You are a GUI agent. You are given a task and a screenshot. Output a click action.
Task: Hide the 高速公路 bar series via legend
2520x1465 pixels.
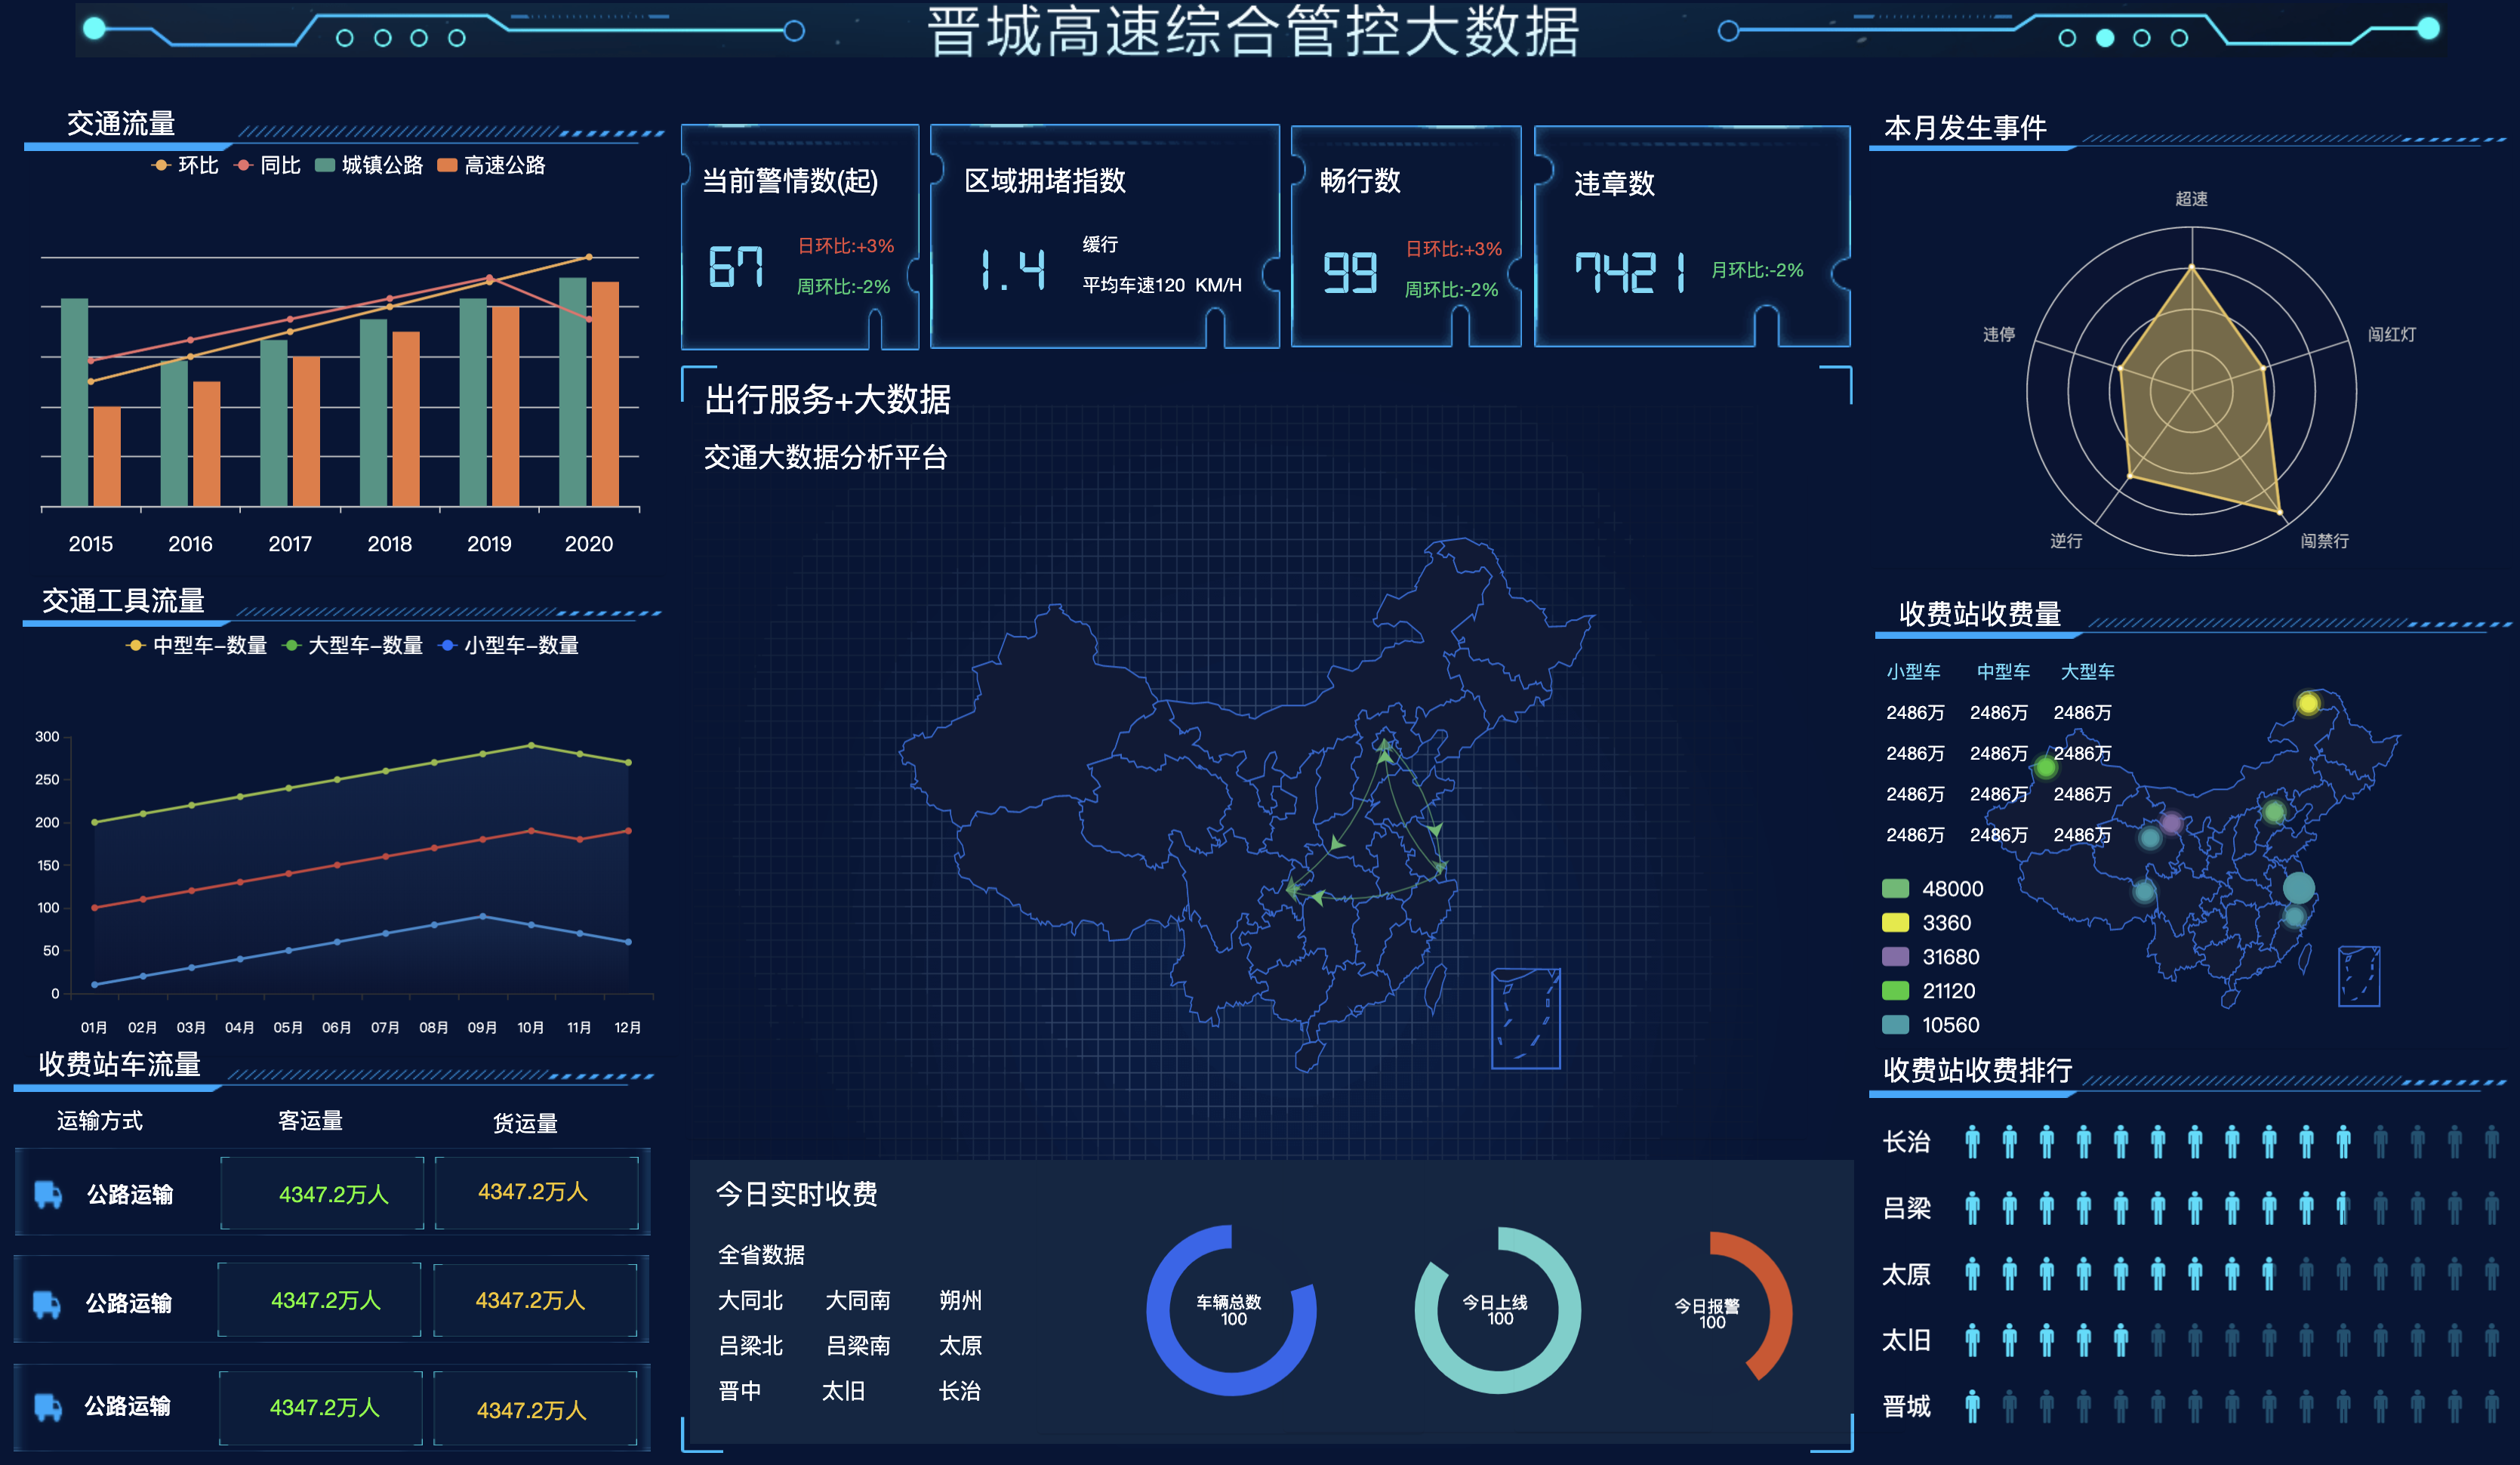tap(491, 165)
